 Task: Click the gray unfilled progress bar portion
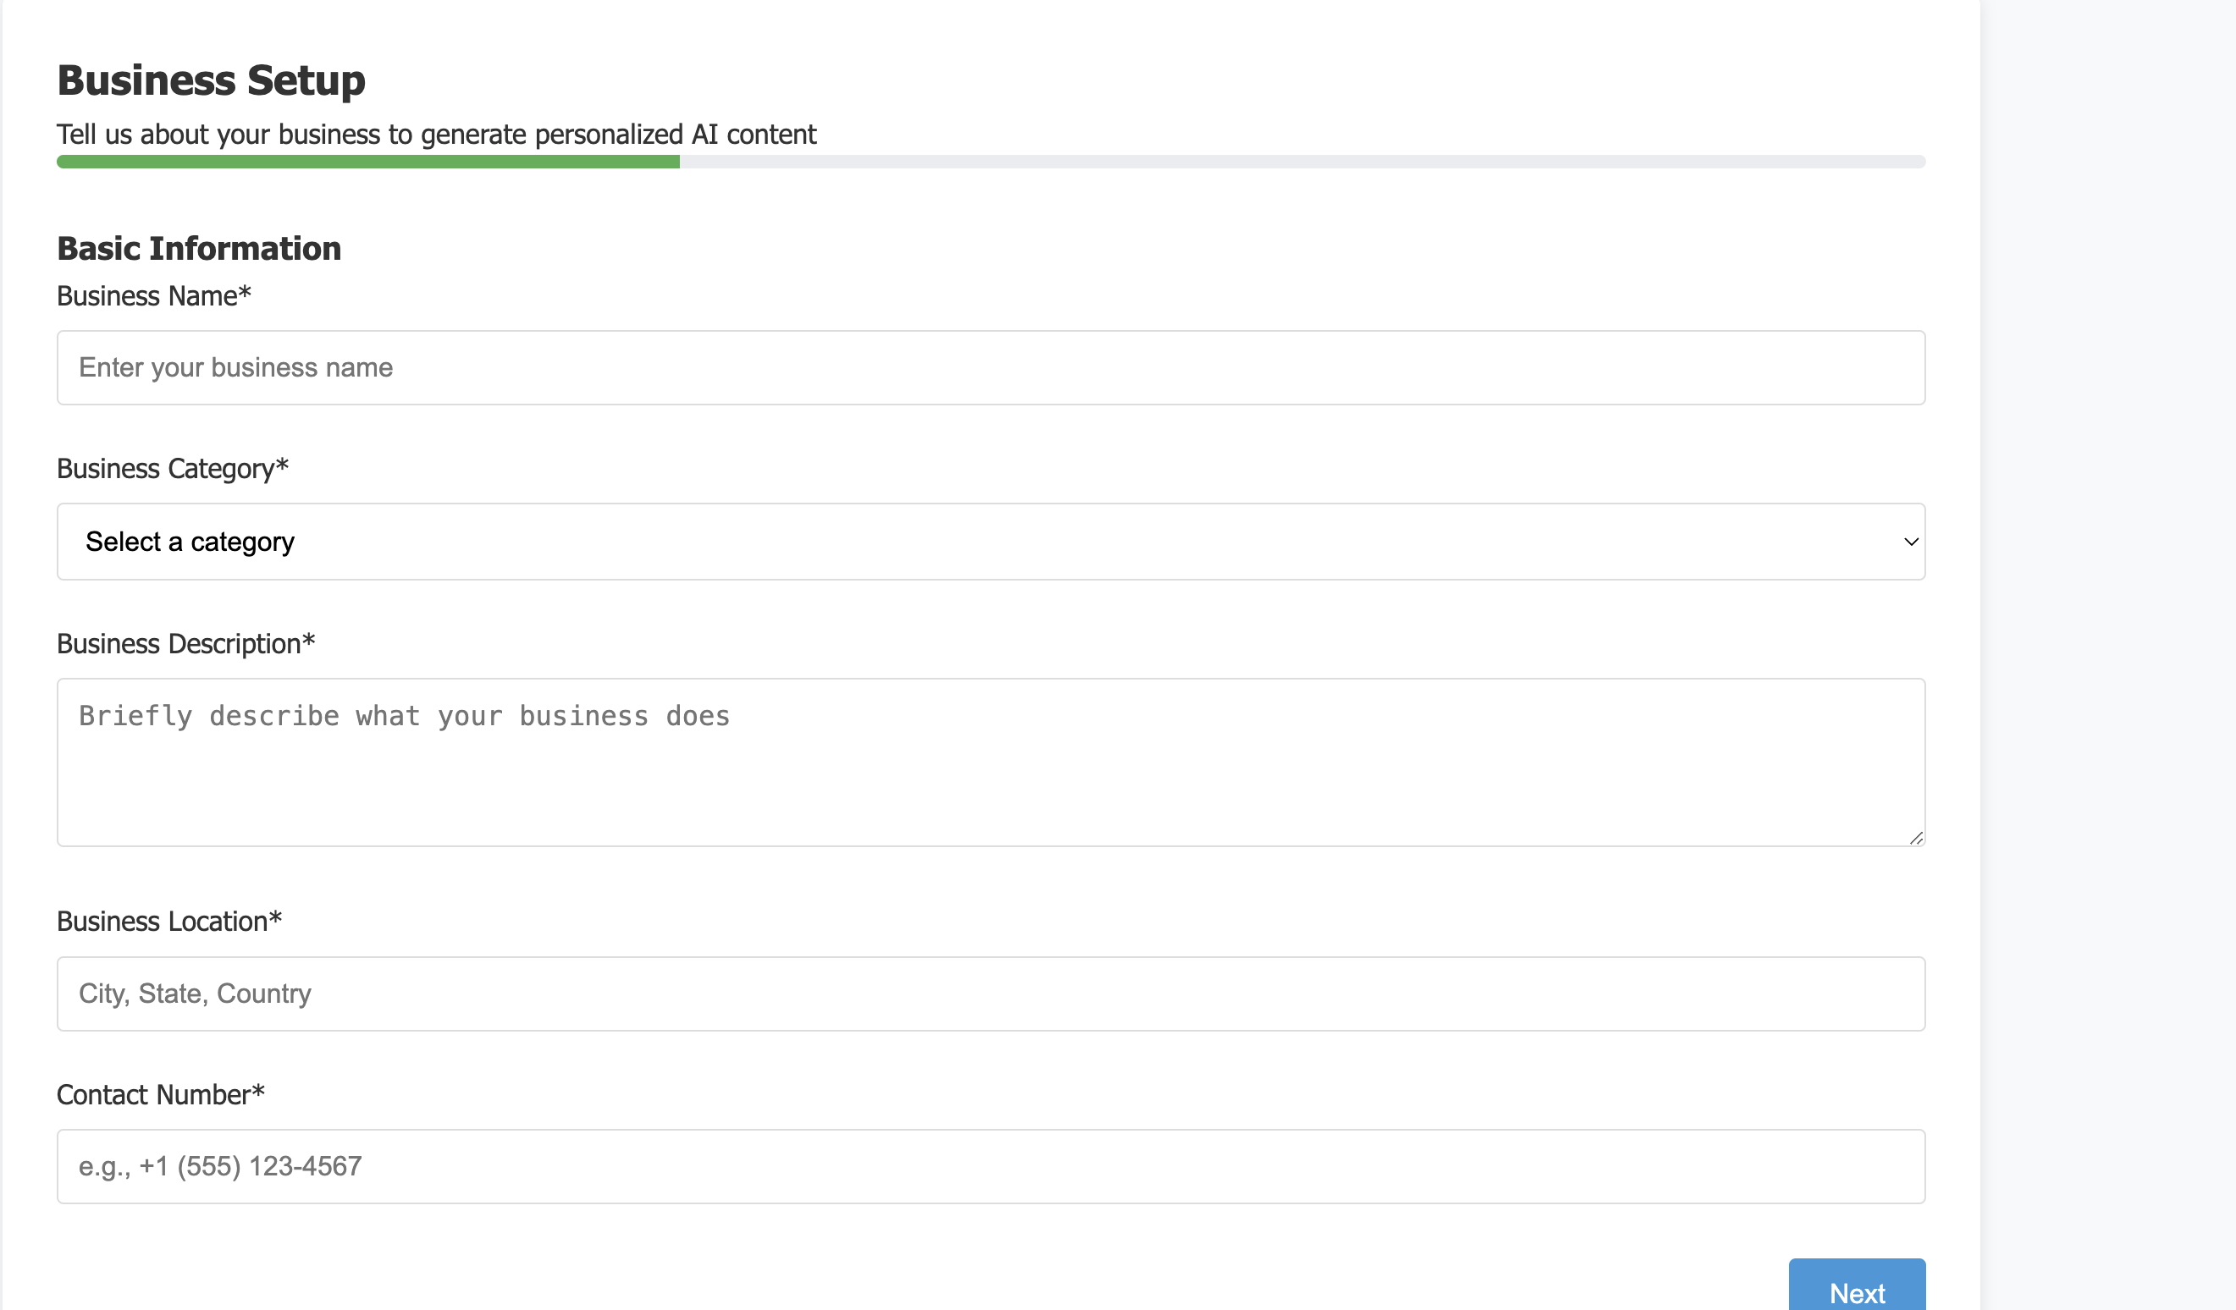pyautogui.click(x=1300, y=162)
